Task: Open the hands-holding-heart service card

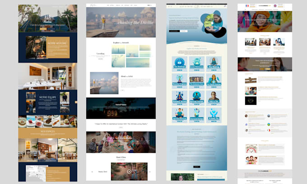Action: pos(214,115)
